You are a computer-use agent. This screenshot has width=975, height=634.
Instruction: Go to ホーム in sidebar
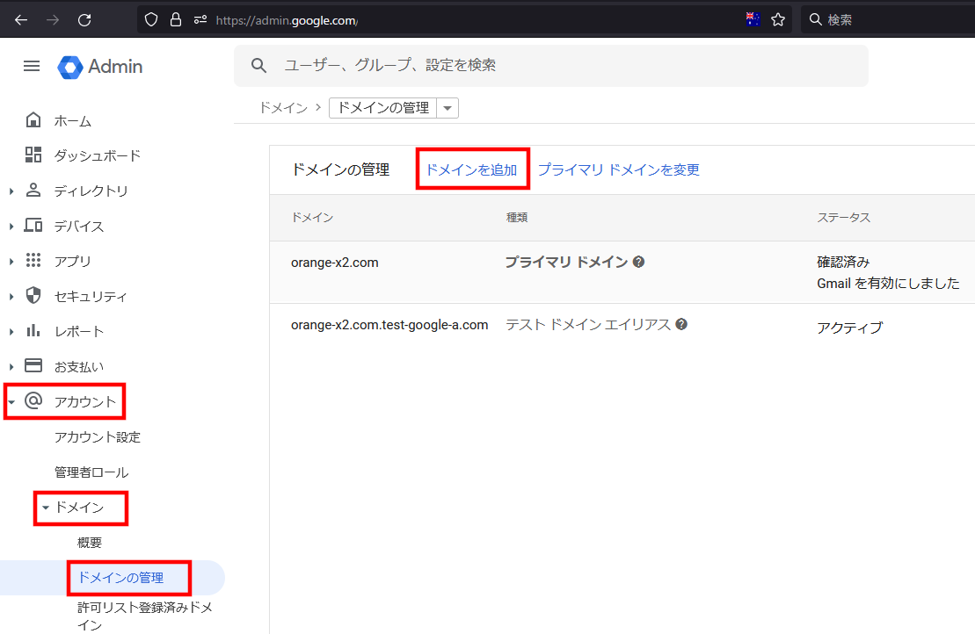pos(72,121)
